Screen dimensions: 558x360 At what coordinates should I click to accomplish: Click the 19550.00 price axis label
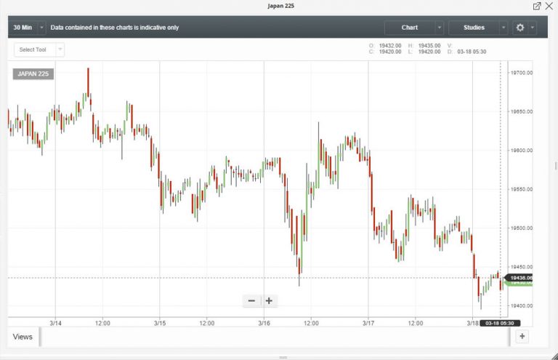click(522, 189)
